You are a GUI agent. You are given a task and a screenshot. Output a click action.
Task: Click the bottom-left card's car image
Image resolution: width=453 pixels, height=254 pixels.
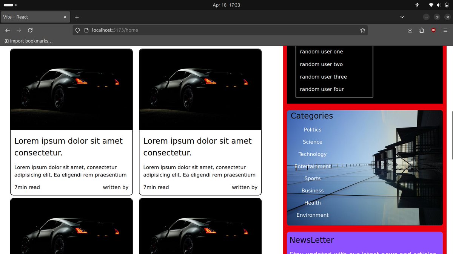[x=71, y=227]
